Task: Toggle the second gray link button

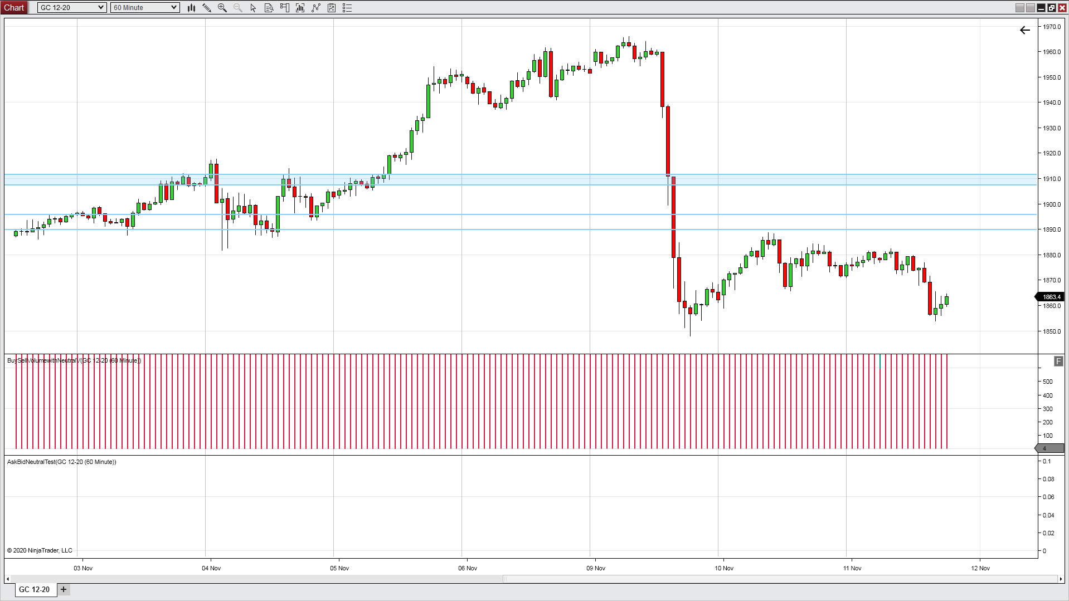Action: pos(1030,8)
